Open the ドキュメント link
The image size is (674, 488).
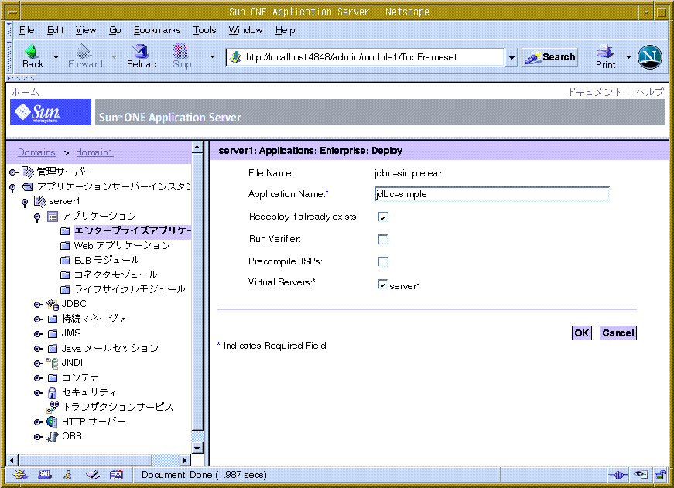(x=594, y=92)
